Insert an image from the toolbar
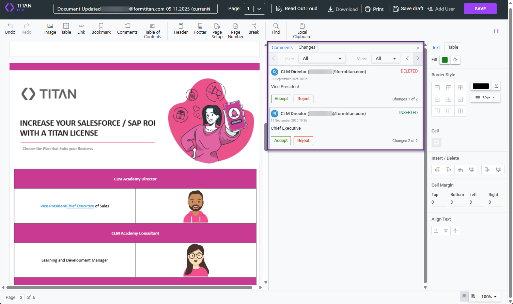The width and height of the screenshot is (513, 304). point(50,29)
